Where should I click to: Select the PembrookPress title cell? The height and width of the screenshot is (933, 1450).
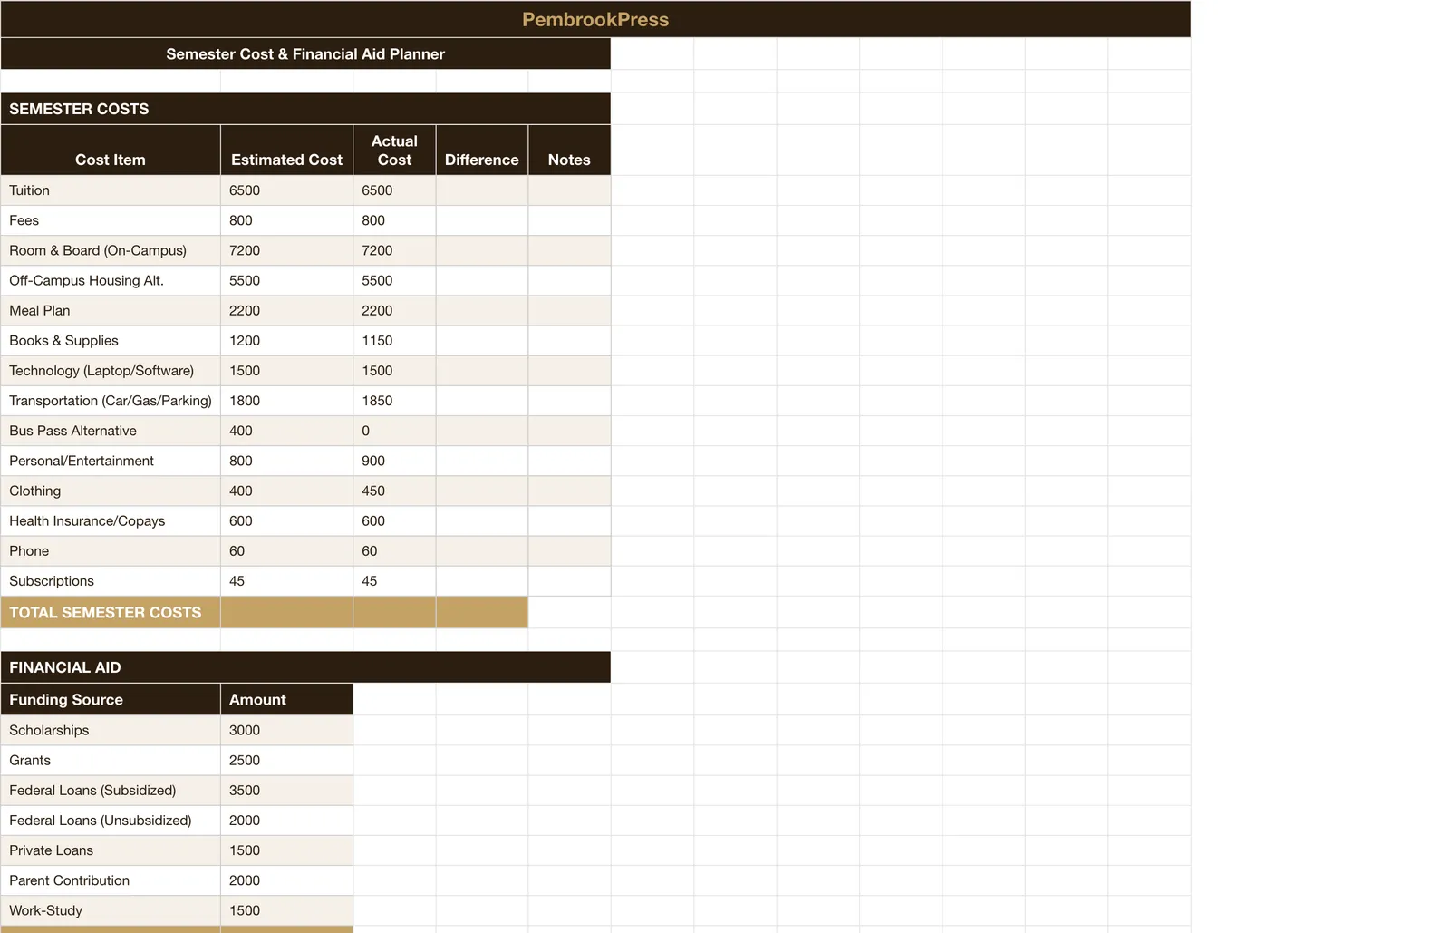[x=595, y=19]
